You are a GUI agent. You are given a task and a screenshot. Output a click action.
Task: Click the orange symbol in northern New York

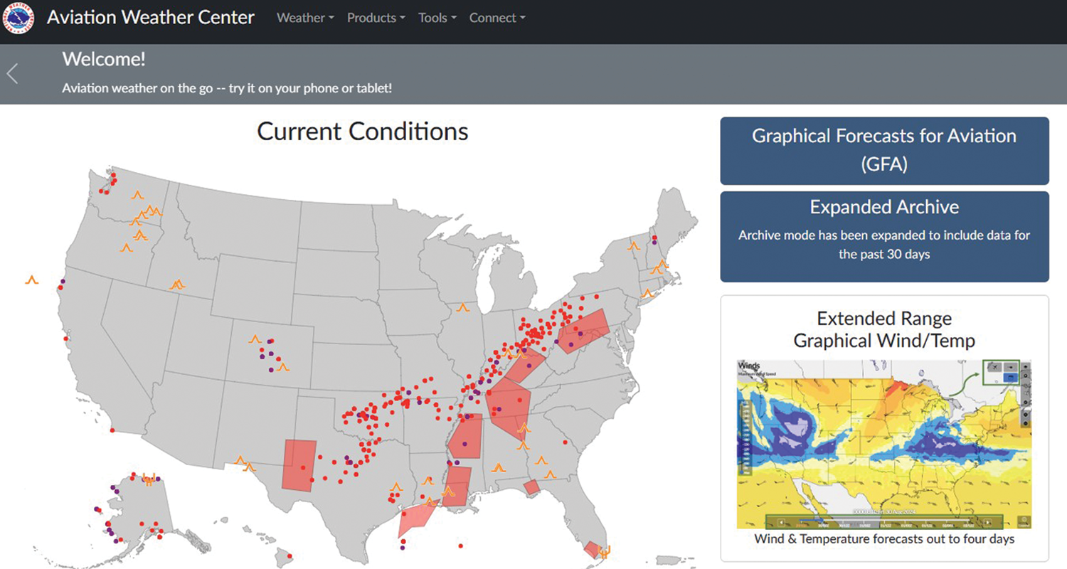click(632, 245)
